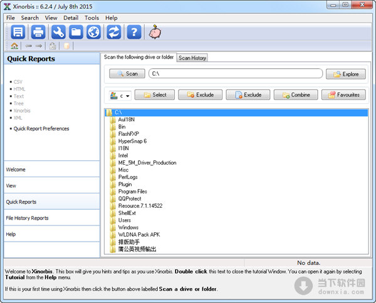Select the ME_5M_Driver_Production folder
The image size is (376, 303).
[x=147, y=163]
